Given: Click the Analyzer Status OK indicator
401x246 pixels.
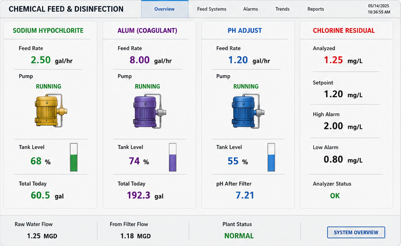Looking at the screenshot, I should (335, 196).
